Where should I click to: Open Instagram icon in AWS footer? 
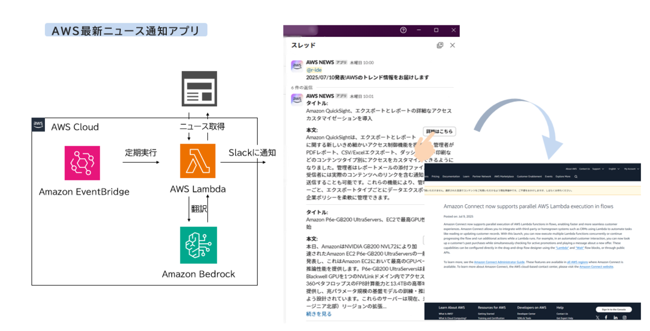625,317
